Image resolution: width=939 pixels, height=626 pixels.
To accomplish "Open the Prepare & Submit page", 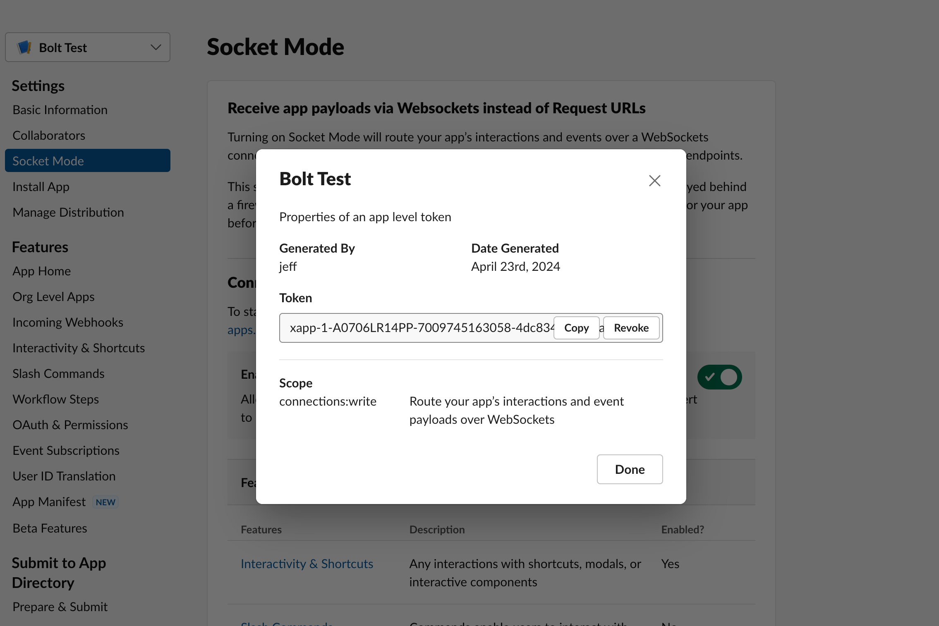I will click(x=60, y=607).
